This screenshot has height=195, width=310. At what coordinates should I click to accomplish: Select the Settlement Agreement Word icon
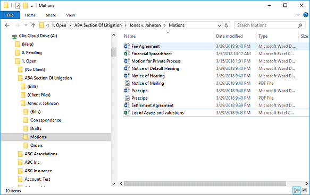(127, 105)
